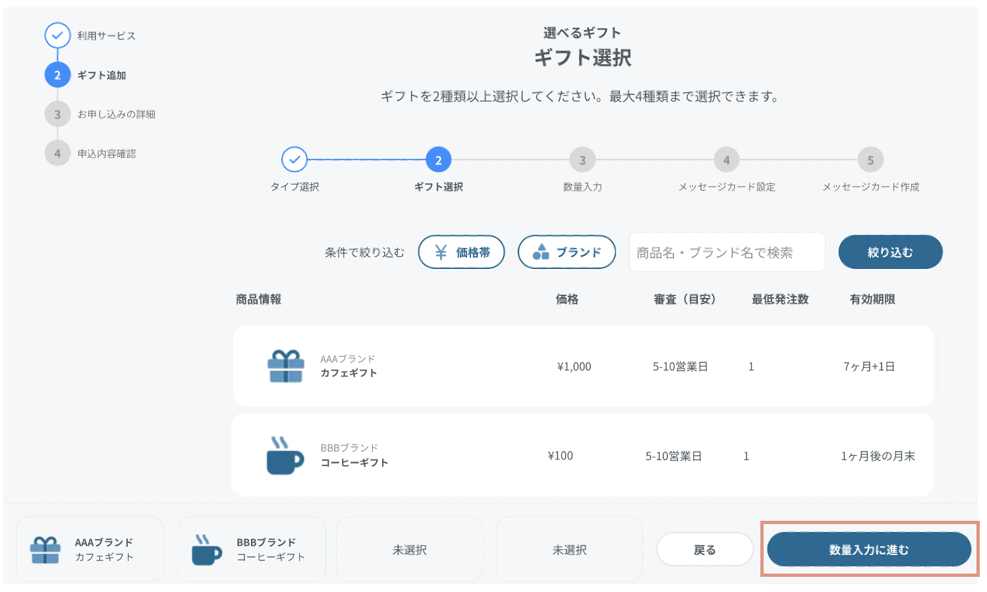Click the BBBブランド コーヒーギフト selected gift card
The height and width of the screenshot is (592, 987).
click(252, 550)
